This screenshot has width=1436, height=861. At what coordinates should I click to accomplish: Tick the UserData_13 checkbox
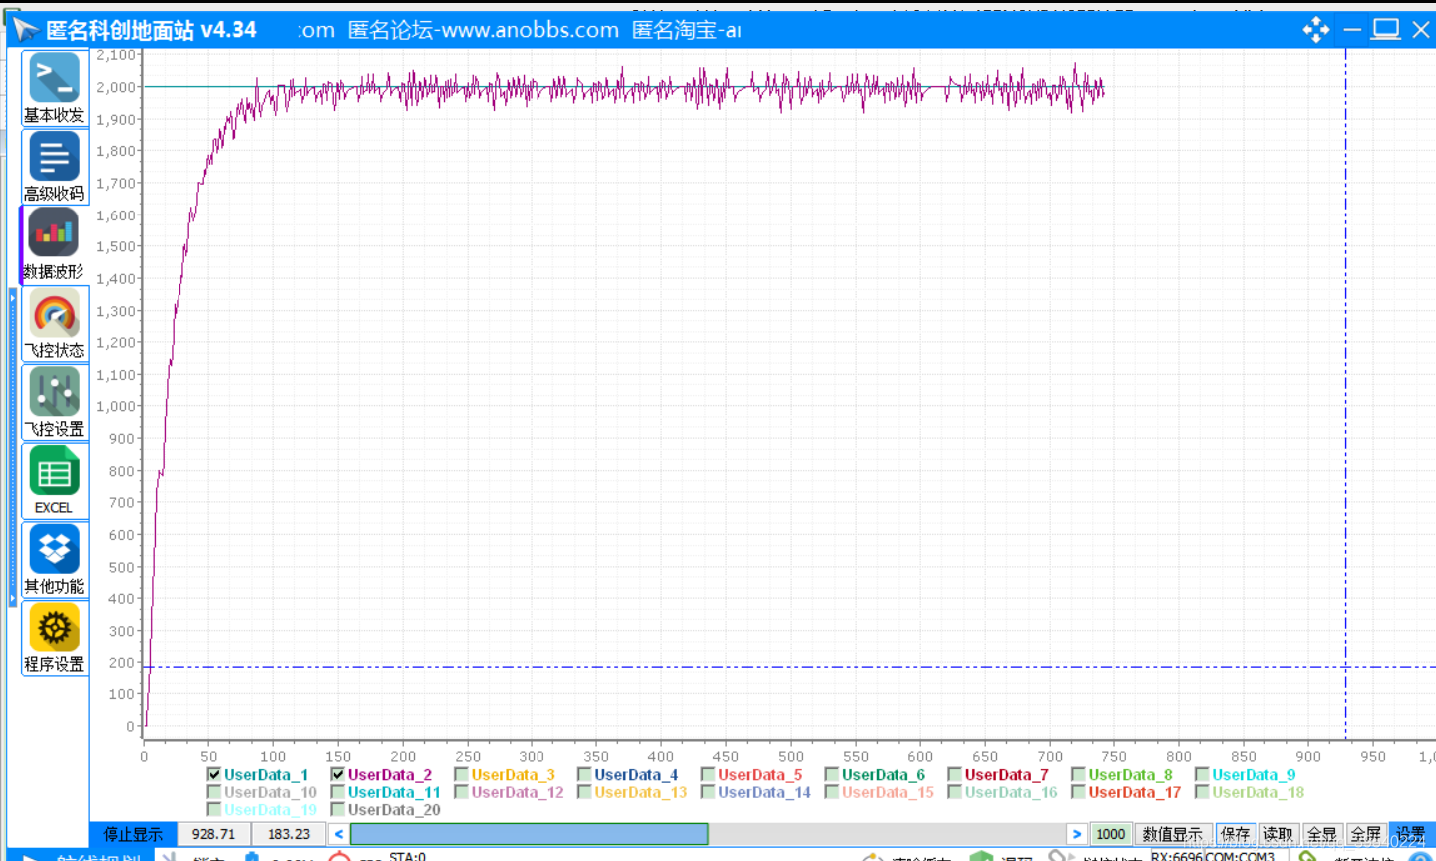584,792
